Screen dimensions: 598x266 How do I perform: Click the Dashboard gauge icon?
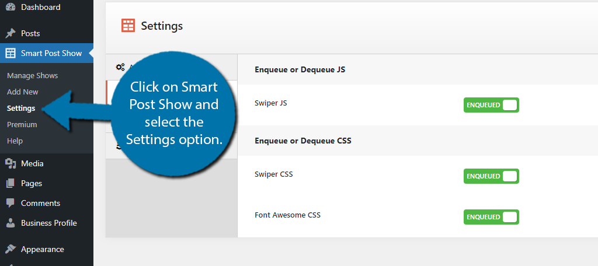tap(11, 7)
